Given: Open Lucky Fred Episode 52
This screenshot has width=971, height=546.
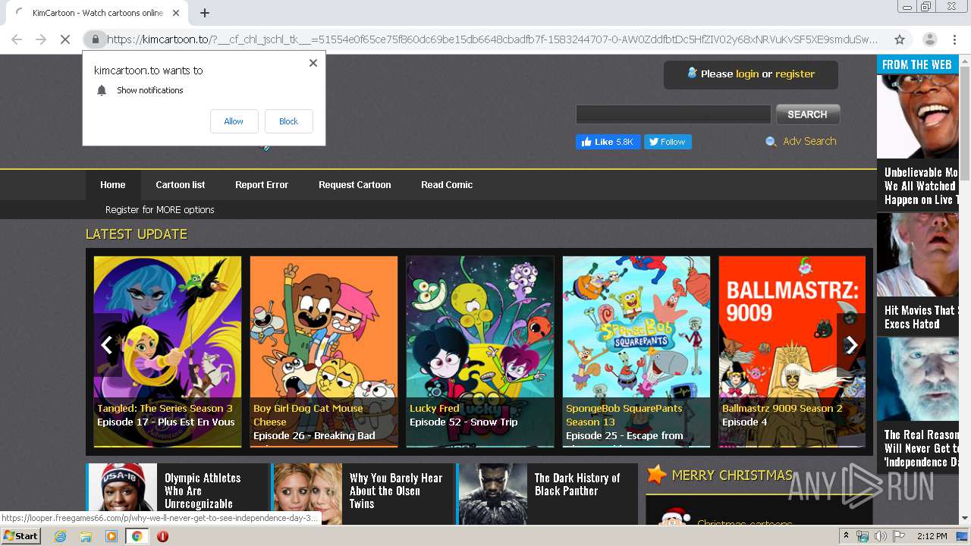Looking at the screenshot, I should pos(480,351).
